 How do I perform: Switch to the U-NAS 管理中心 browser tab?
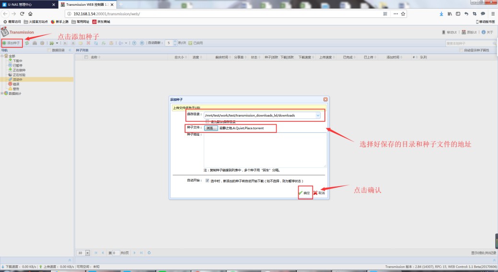[x=29, y=4]
